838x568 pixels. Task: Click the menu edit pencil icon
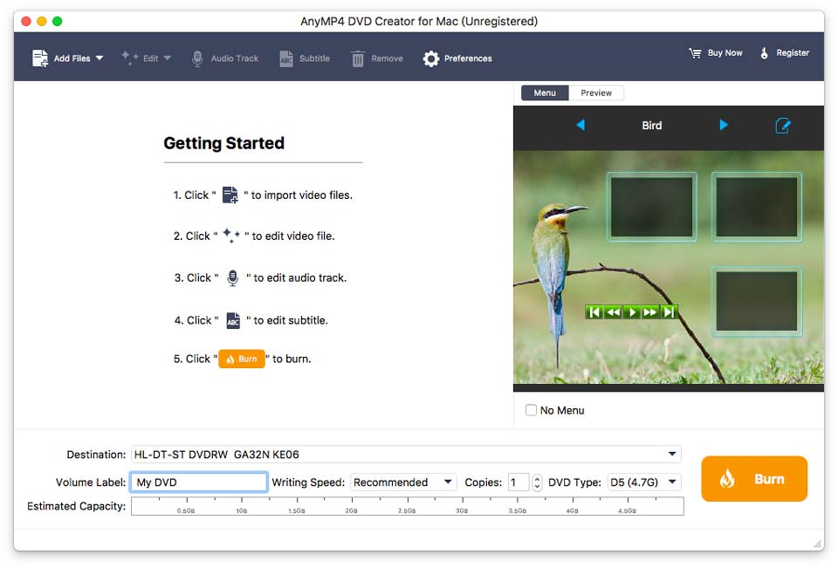point(783,125)
